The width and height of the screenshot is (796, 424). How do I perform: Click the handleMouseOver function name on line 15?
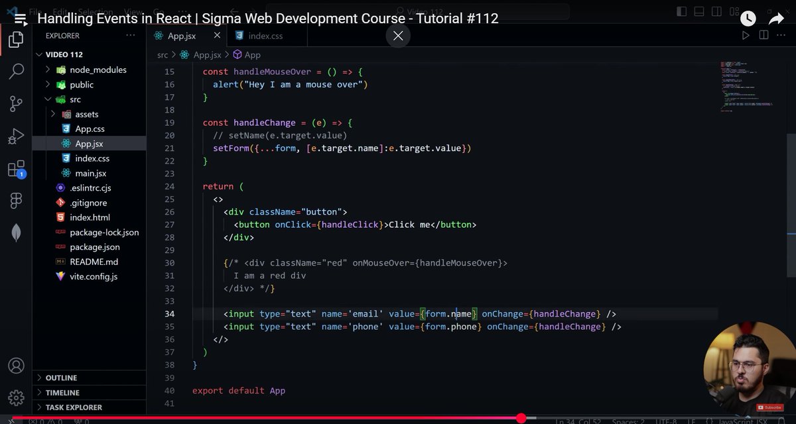tap(272, 72)
